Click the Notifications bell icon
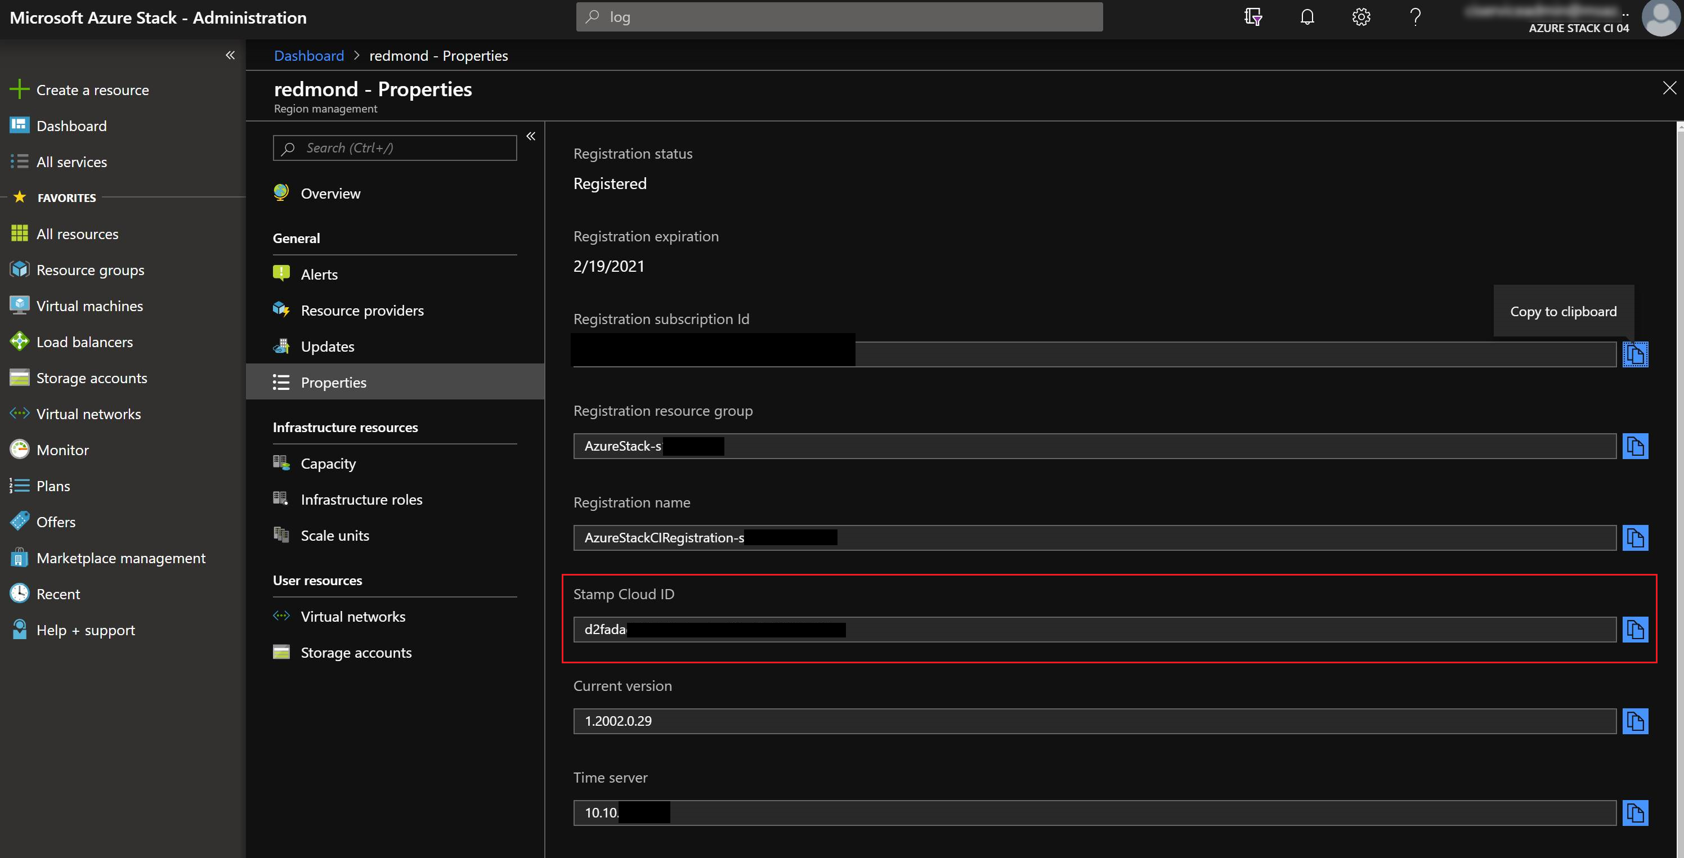The height and width of the screenshot is (858, 1684). click(x=1307, y=16)
